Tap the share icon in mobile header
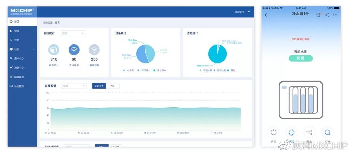This screenshot has height=154, width=351. tap(327, 15)
